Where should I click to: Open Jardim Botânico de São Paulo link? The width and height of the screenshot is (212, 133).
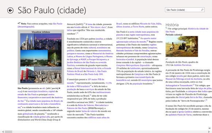point(81,62)
